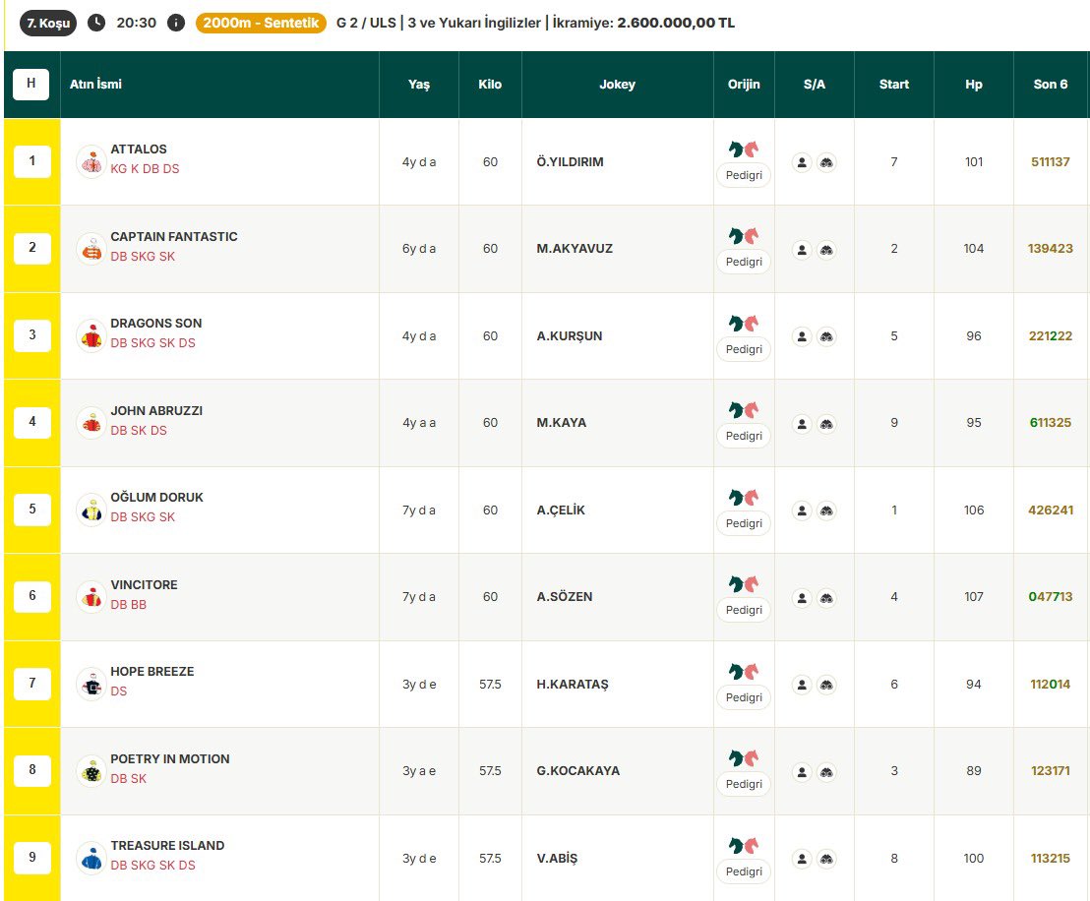Click jockey Ö.YILDIRIM
1090x901 pixels.
570,162
